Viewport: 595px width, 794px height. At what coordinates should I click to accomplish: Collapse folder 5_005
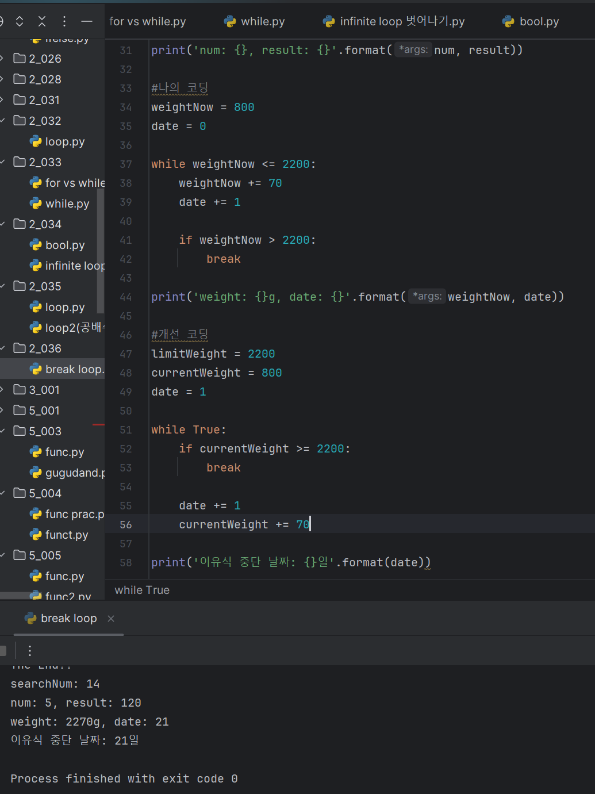pos(2,555)
